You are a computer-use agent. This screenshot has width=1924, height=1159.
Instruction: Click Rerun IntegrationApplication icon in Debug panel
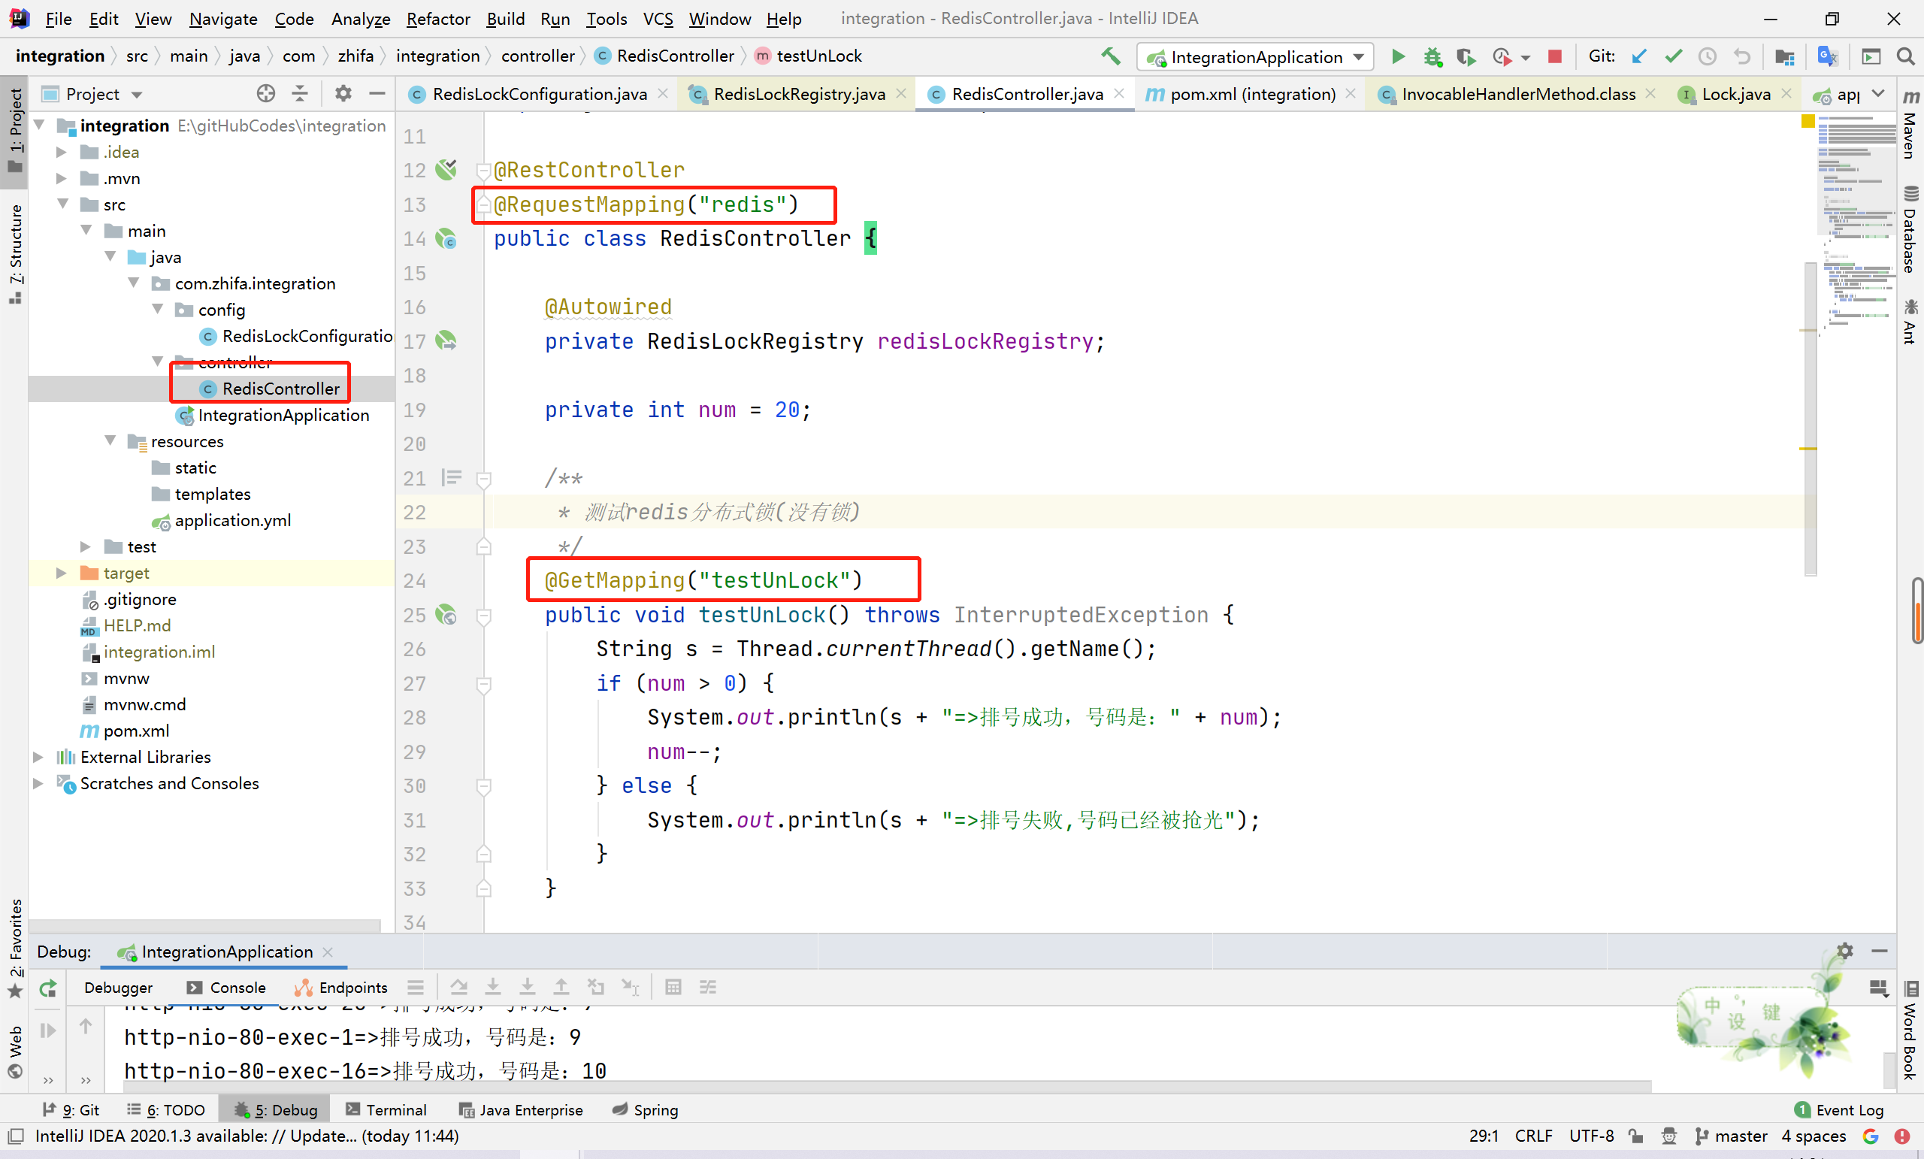(47, 988)
